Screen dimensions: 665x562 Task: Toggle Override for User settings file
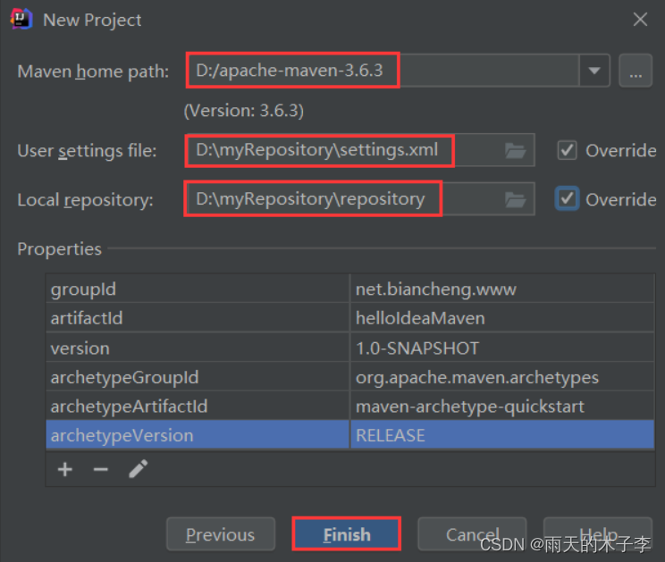click(567, 150)
